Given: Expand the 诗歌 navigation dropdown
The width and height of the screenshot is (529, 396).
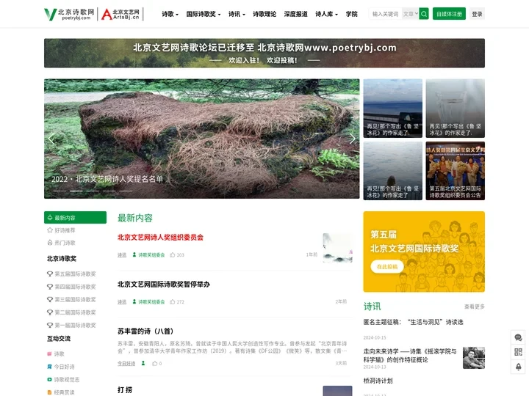Looking at the screenshot, I should (170, 14).
